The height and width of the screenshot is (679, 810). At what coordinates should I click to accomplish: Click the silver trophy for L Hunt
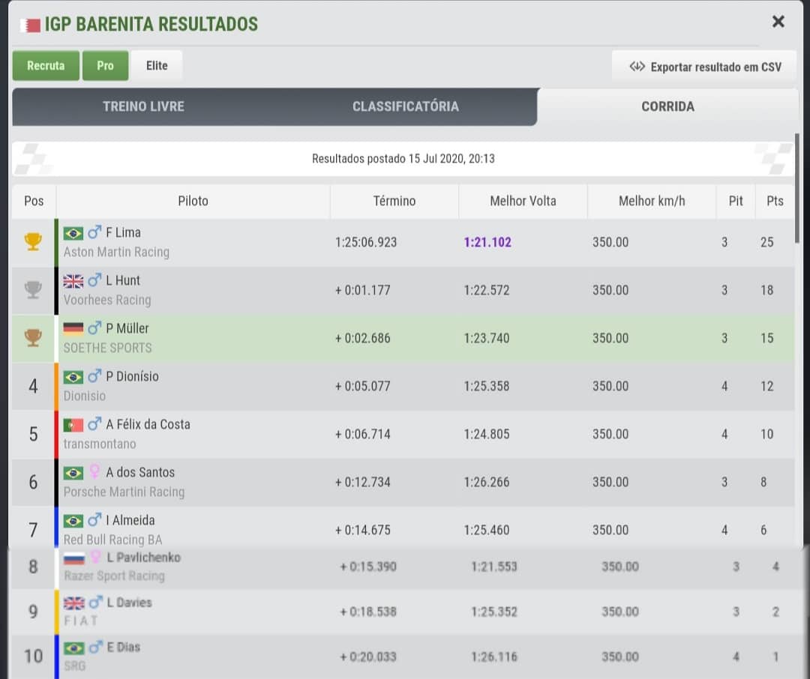[33, 290]
